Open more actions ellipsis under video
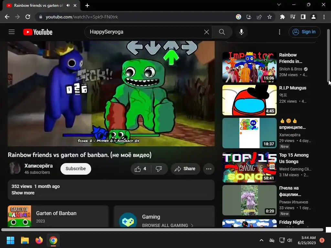 click(209, 169)
